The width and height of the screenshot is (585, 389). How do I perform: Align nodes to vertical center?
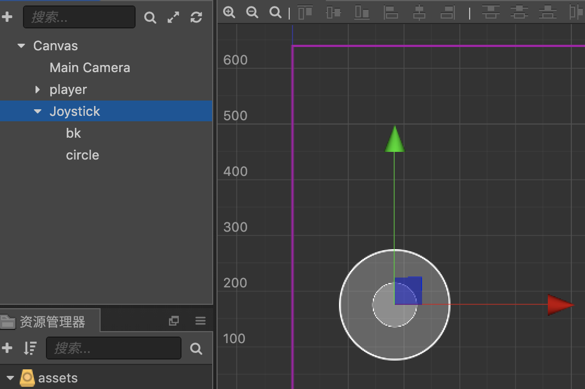point(334,13)
